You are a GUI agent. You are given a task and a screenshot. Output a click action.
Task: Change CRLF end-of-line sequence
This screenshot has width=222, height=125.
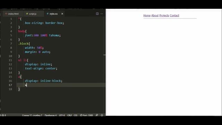click(x=69, y=115)
